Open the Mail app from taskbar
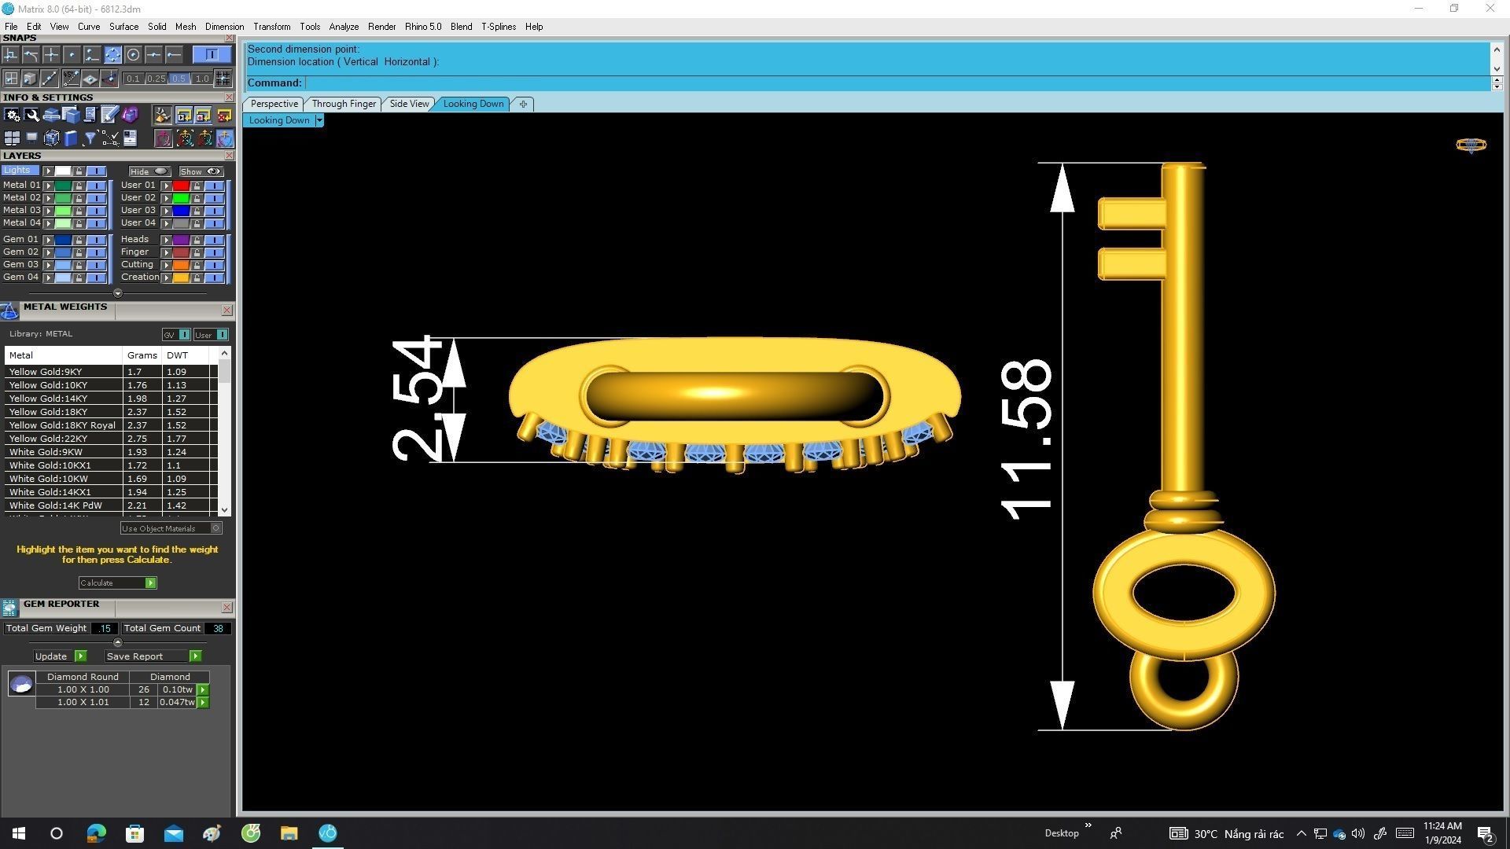1510x849 pixels. (173, 833)
